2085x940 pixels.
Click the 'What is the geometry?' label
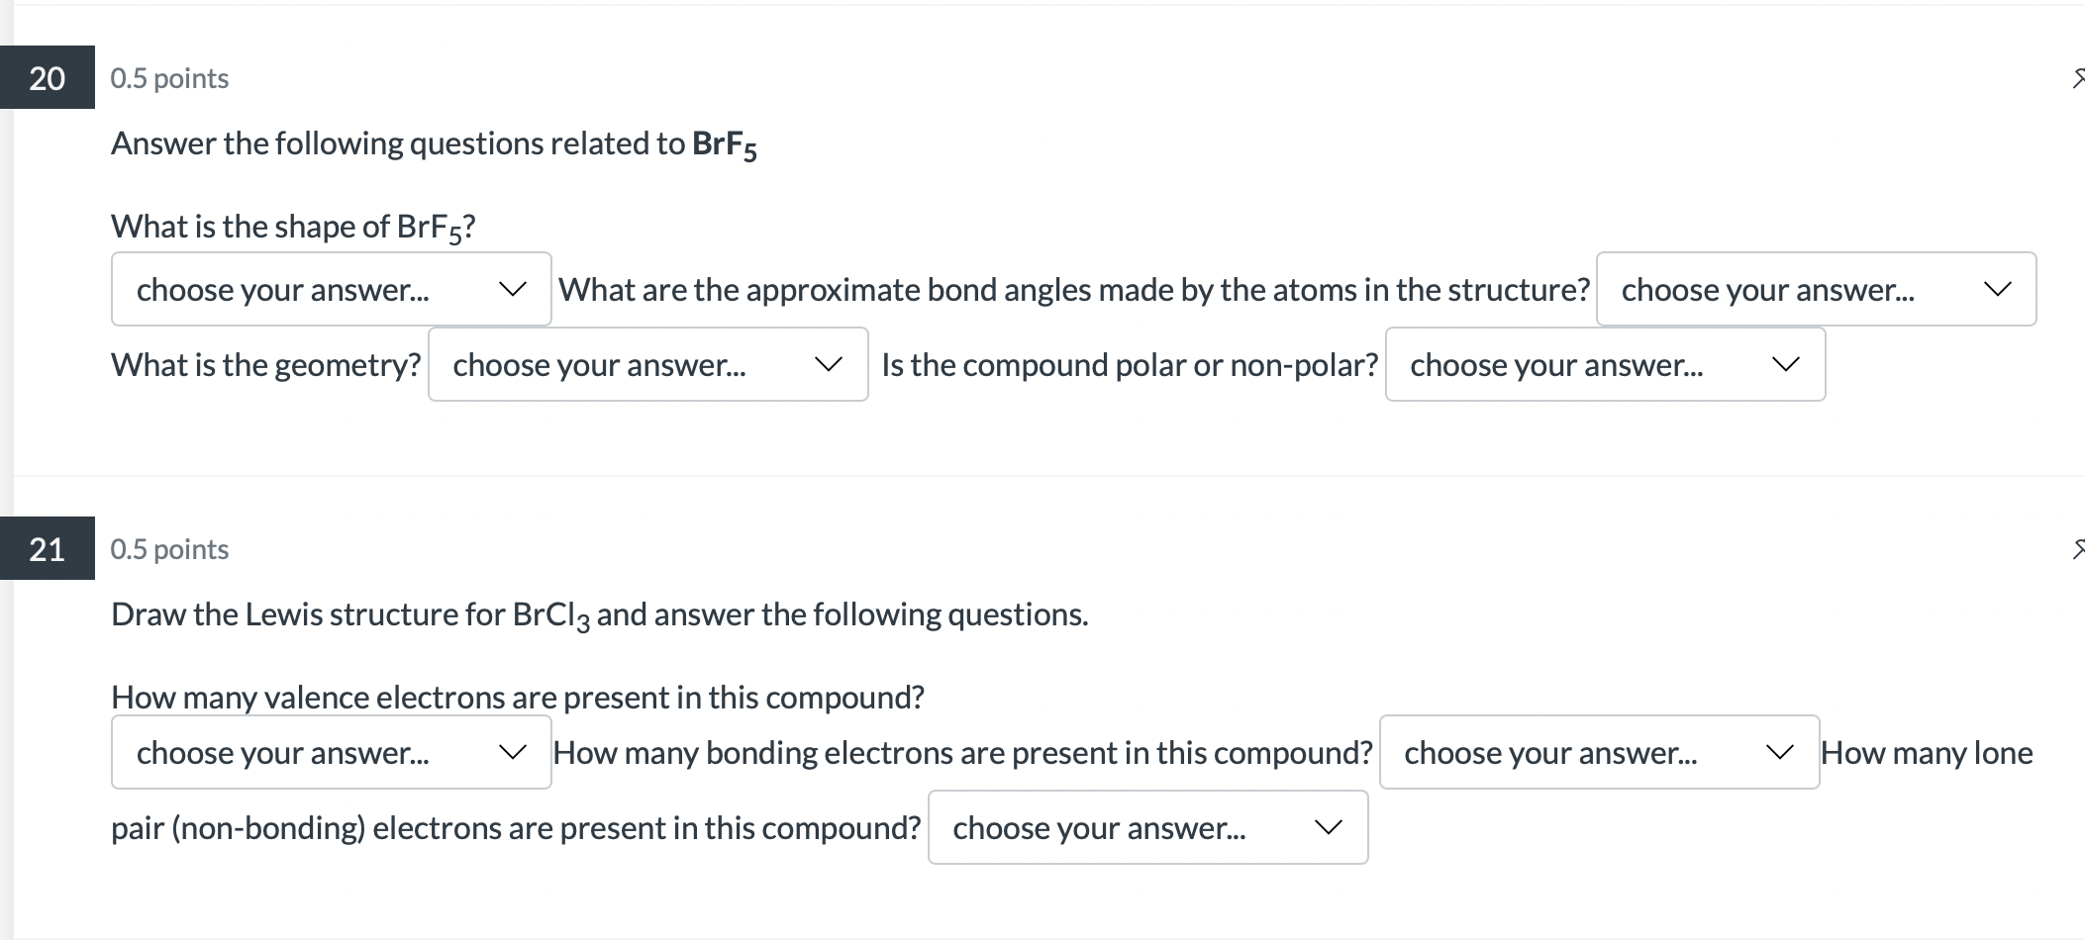click(x=265, y=365)
